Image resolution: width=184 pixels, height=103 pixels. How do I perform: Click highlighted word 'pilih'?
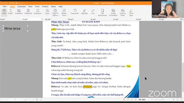click(x=53, y=29)
